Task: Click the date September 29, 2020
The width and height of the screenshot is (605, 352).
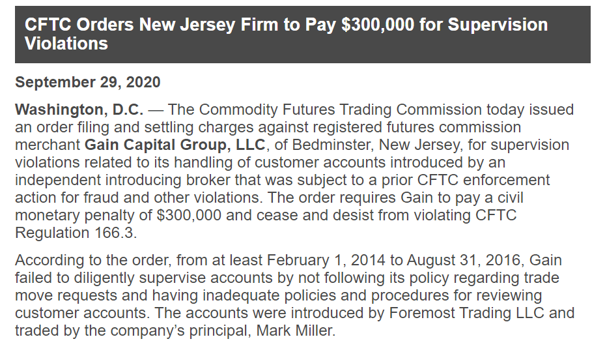Action: coord(87,83)
